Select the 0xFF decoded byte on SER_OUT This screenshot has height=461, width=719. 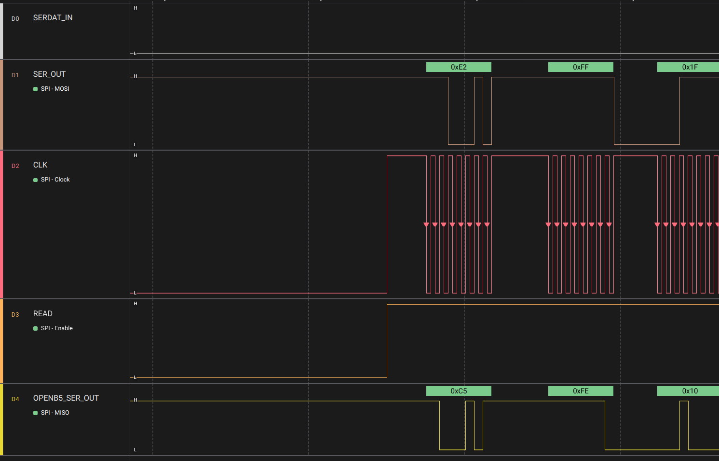pos(580,67)
